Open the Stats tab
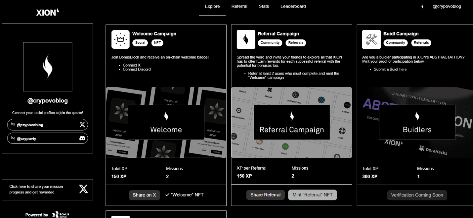 pos(264,6)
